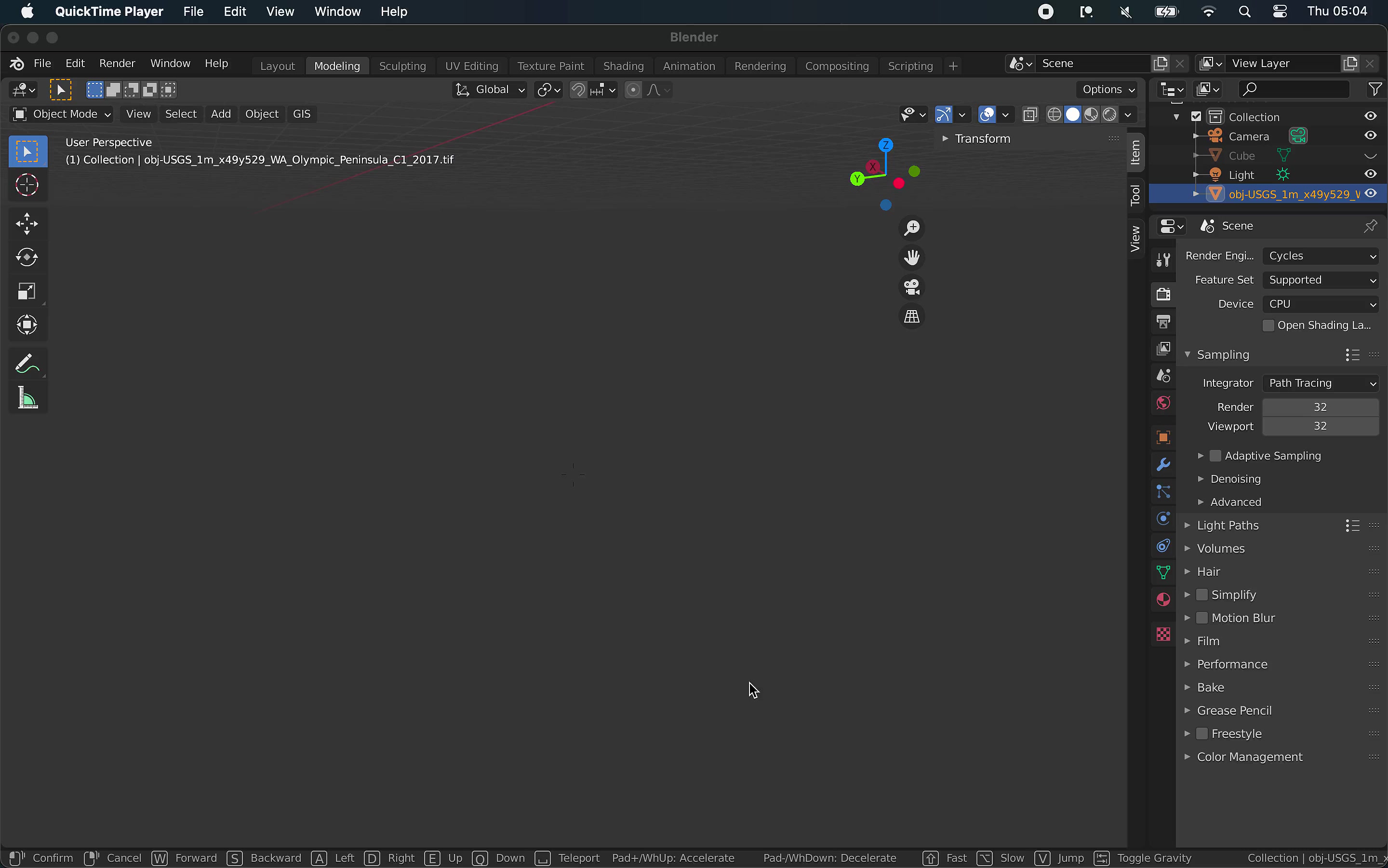Select the Rotate tool
This screenshot has height=868, width=1388.
(x=27, y=257)
